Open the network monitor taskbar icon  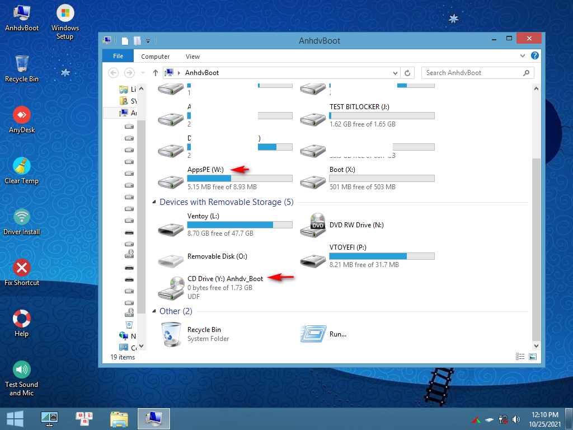coord(49,419)
